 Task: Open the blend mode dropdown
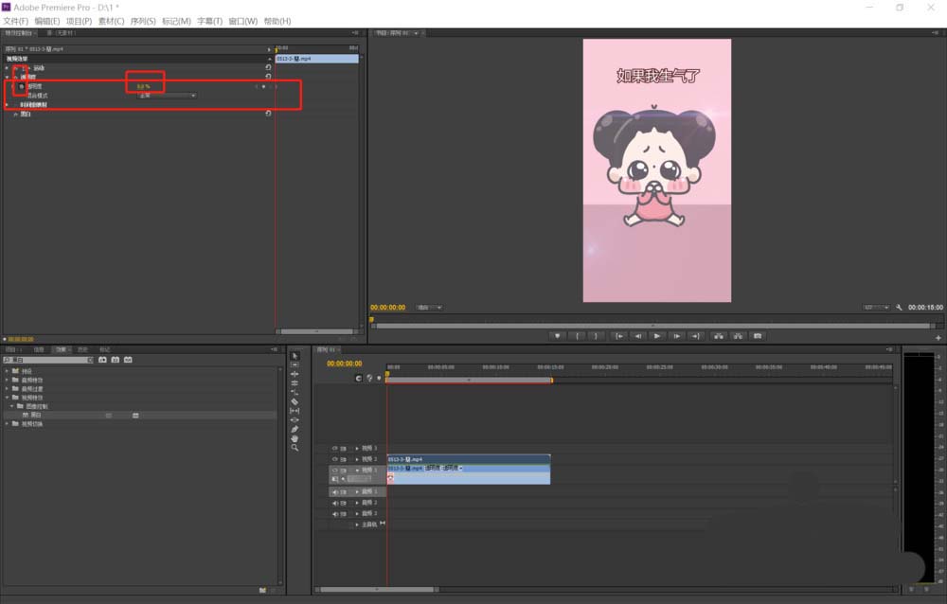[168, 96]
